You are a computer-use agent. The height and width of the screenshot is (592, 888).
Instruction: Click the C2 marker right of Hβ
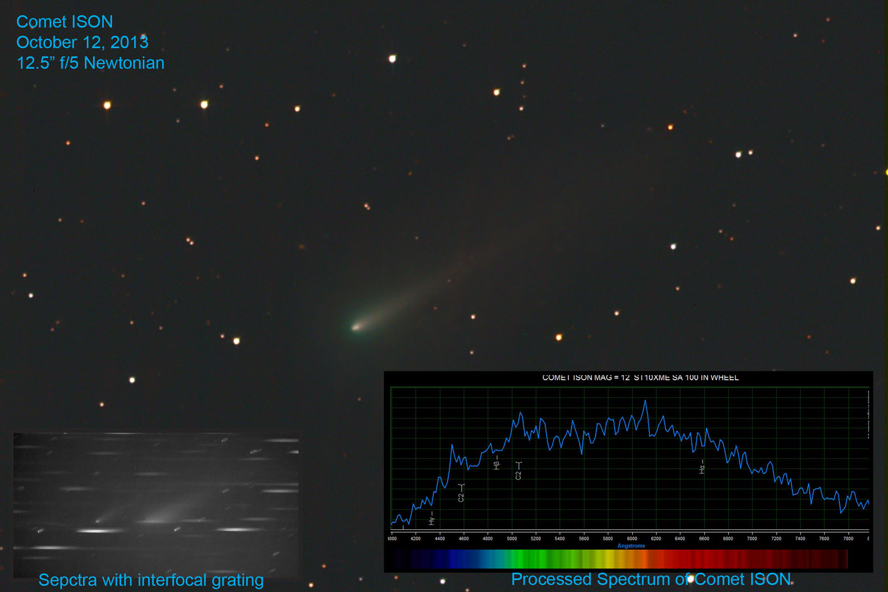click(518, 470)
